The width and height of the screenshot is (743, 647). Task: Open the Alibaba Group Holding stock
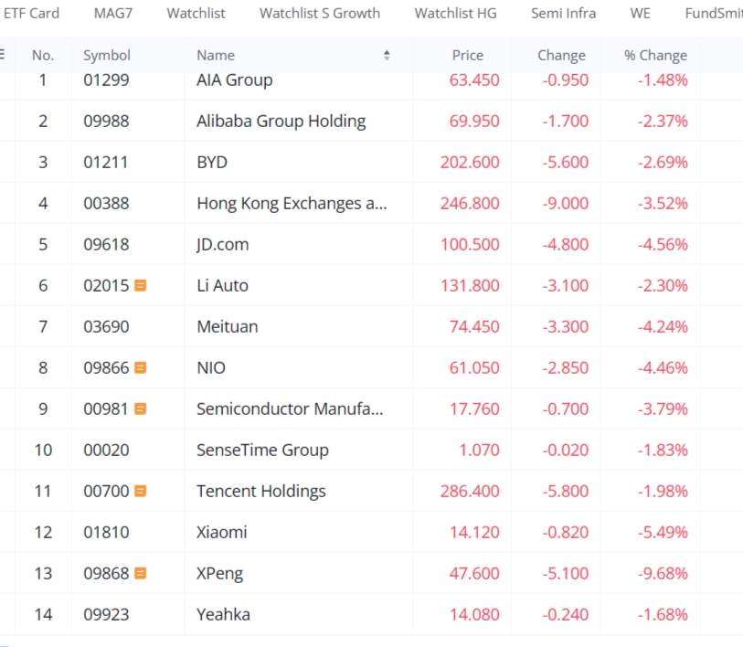tap(281, 121)
